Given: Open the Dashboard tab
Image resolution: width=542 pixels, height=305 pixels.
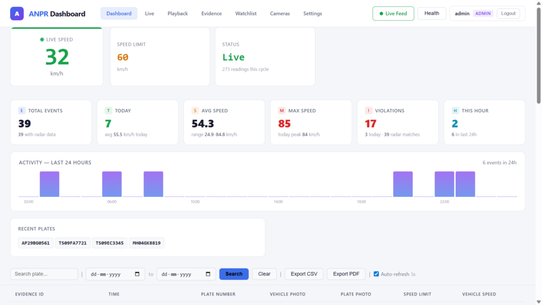Looking at the screenshot, I should pos(119,13).
